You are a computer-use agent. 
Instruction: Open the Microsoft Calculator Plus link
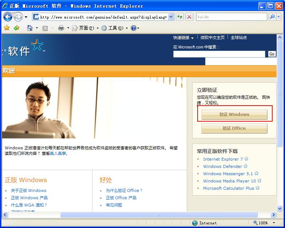229,188
